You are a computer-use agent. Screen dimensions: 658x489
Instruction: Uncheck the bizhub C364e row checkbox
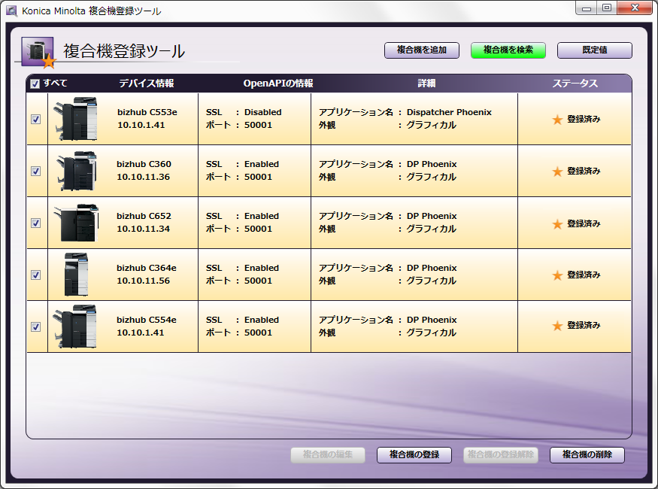point(35,275)
